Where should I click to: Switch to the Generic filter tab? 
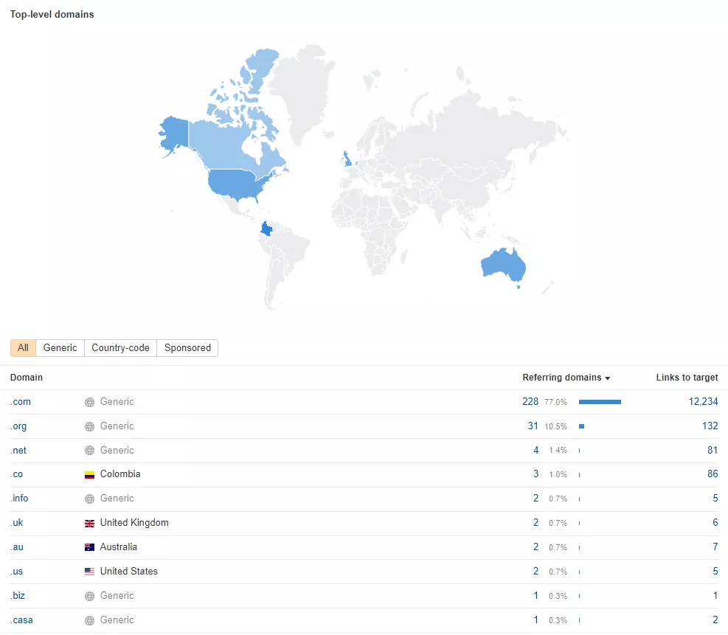pyautogui.click(x=60, y=347)
